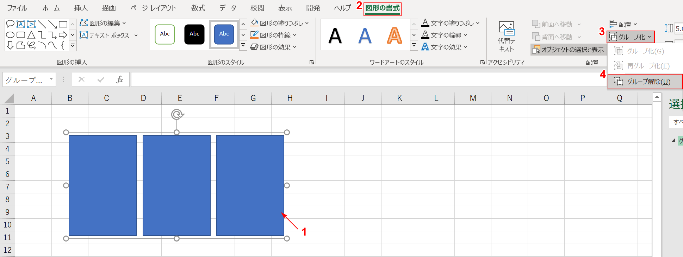The height and width of the screenshot is (257, 683).
Task: Select the oval shape
Action: tap(10, 35)
